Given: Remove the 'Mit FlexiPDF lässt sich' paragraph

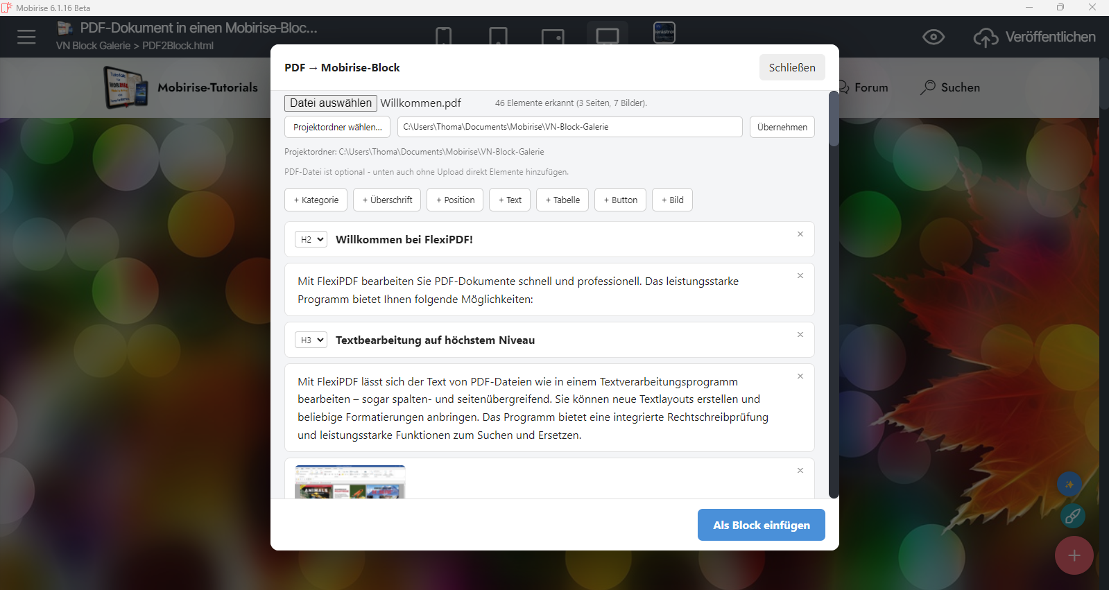Looking at the screenshot, I should (x=800, y=376).
